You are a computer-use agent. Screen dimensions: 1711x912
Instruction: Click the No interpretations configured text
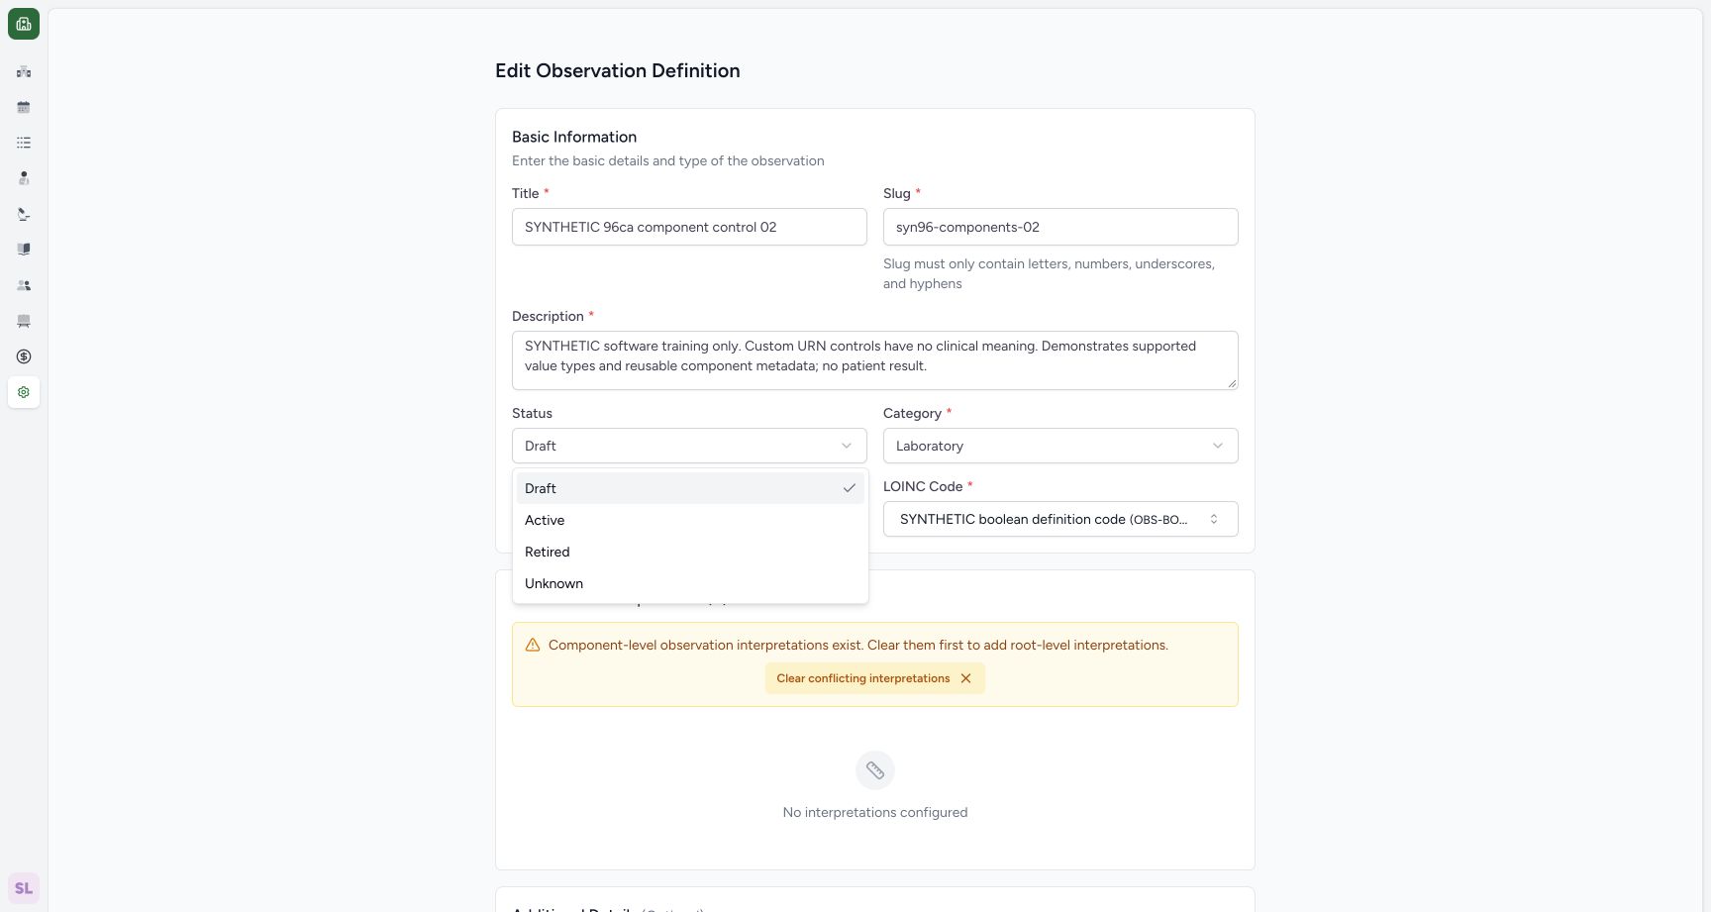pyautogui.click(x=875, y=812)
